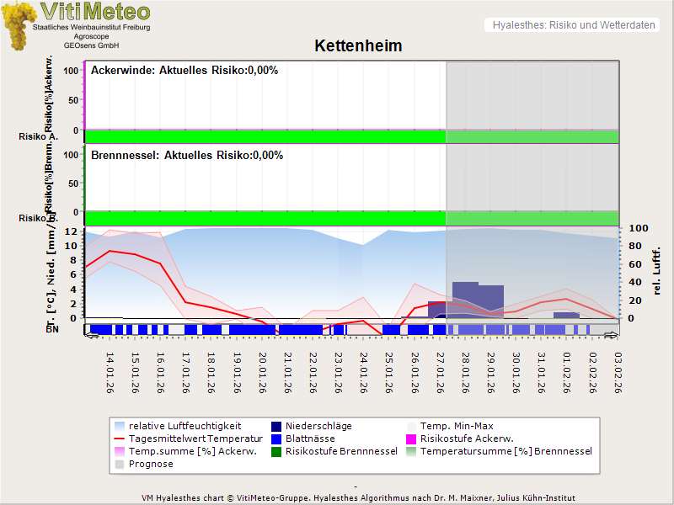This screenshot has height=505, width=674.
Task: Click the Temperatursumme Brennnessel legend icon
Action: (x=412, y=451)
